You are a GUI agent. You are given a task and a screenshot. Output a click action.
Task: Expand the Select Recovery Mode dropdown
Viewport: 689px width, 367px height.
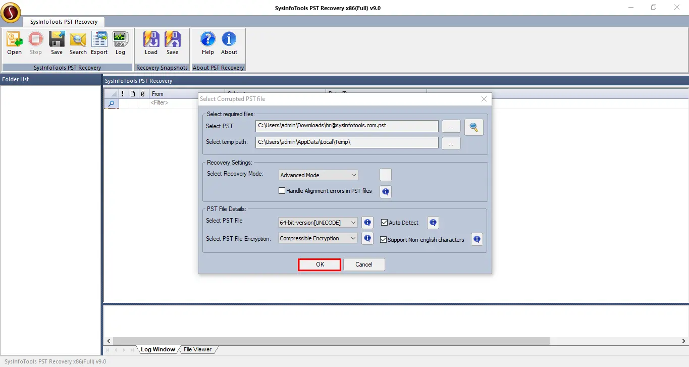[x=319, y=175]
